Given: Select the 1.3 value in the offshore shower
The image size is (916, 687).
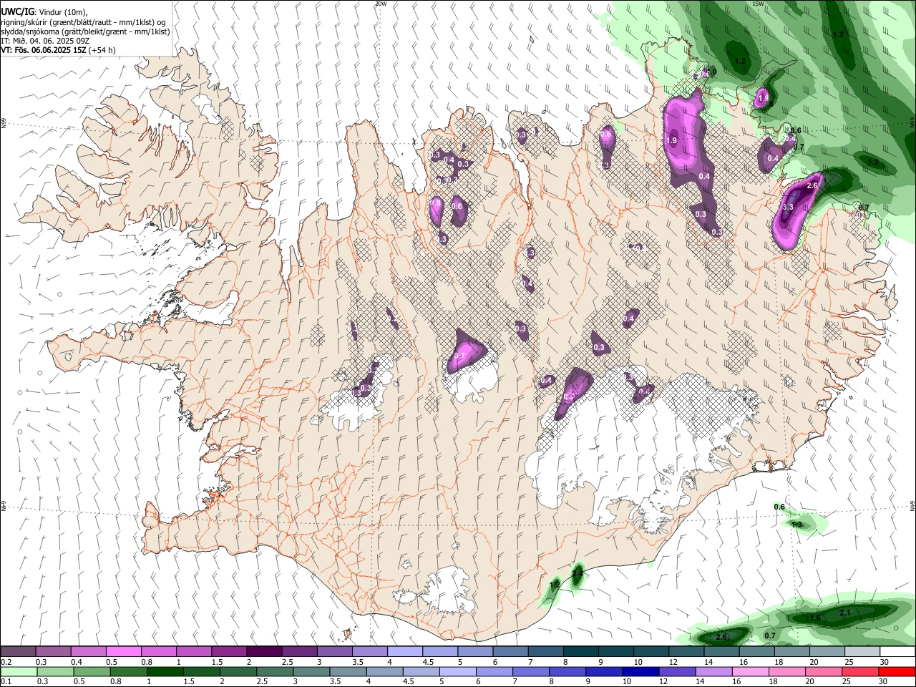Looking at the screenshot, I should click(796, 525).
